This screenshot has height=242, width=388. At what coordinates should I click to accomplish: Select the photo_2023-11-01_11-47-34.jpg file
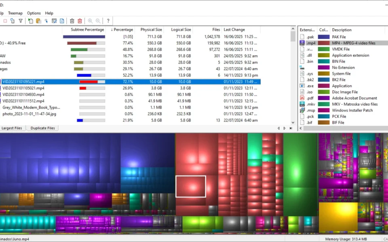(29, 114)
